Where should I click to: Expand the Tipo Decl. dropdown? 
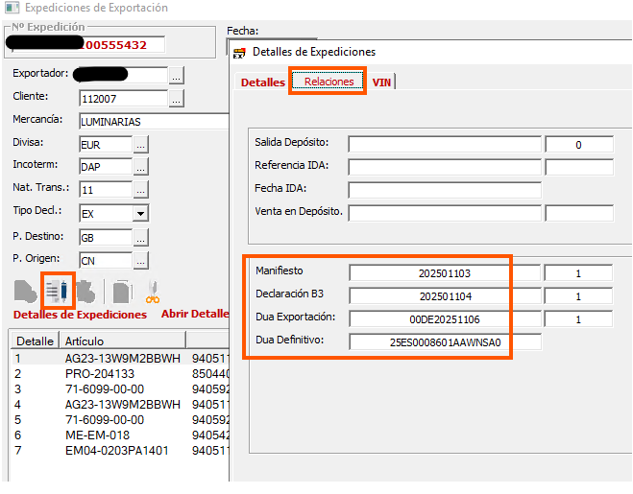coord(140,214)
